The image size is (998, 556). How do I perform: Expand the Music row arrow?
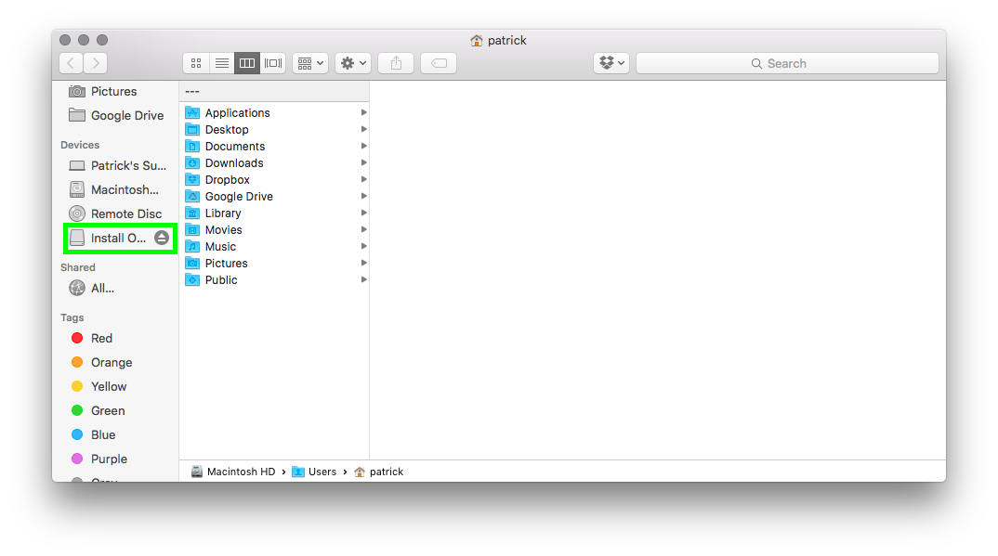[x=364, y=246]
